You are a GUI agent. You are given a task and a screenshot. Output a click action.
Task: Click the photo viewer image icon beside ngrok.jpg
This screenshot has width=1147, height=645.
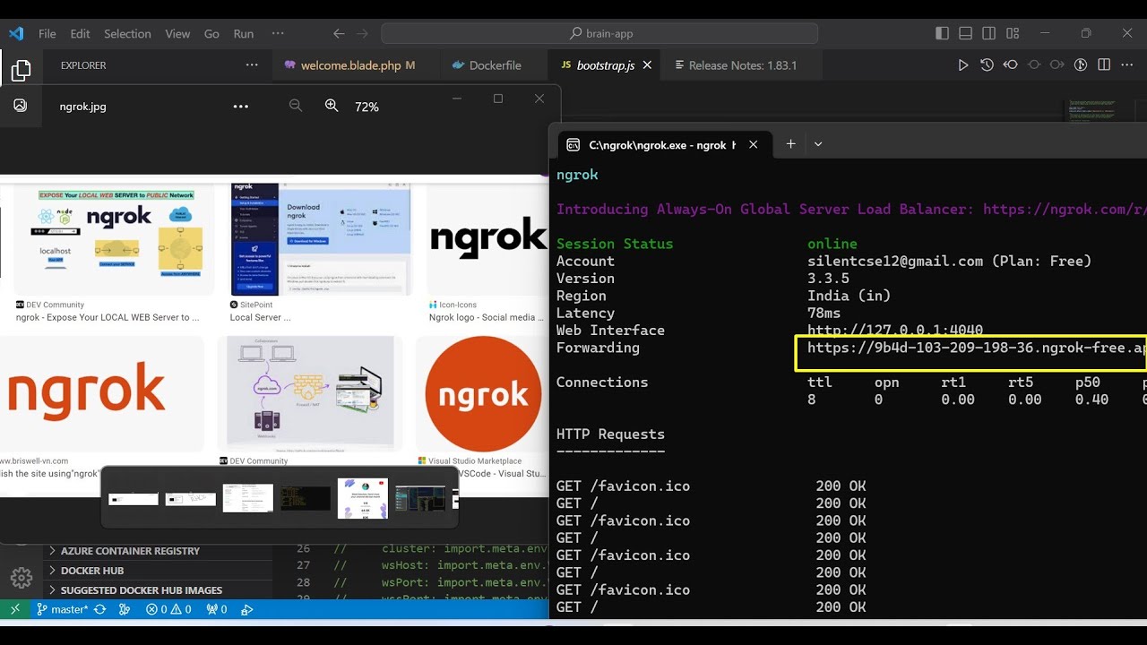pyautogui.click(x=20, y=106)
